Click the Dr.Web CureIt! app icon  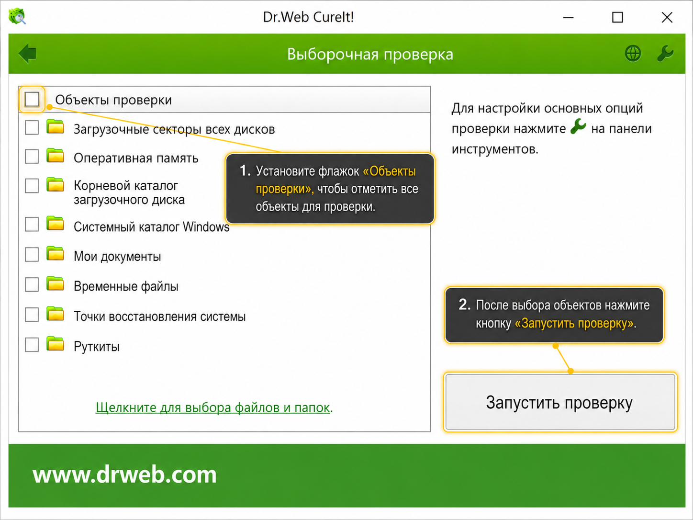click(17, 17)
